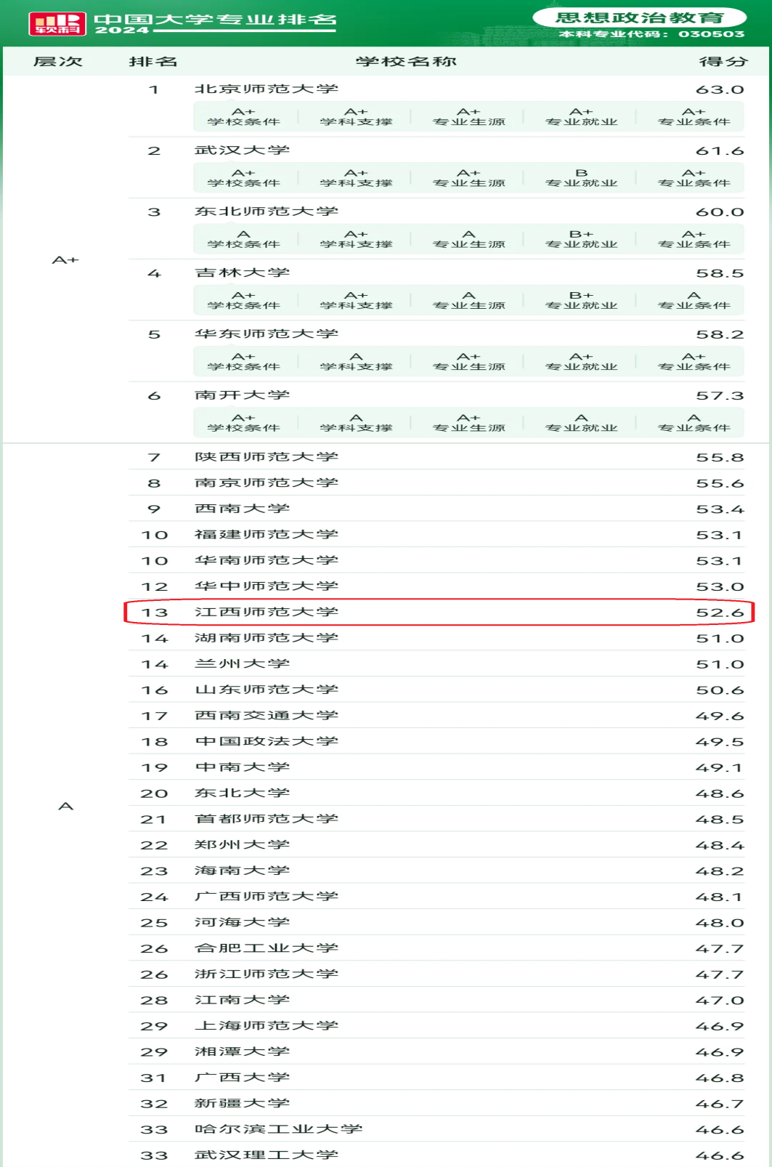The width and height of the screenshot is (772, 1167).
Task: Select the 浙江师范大学 row name
Action: [267, 973]
